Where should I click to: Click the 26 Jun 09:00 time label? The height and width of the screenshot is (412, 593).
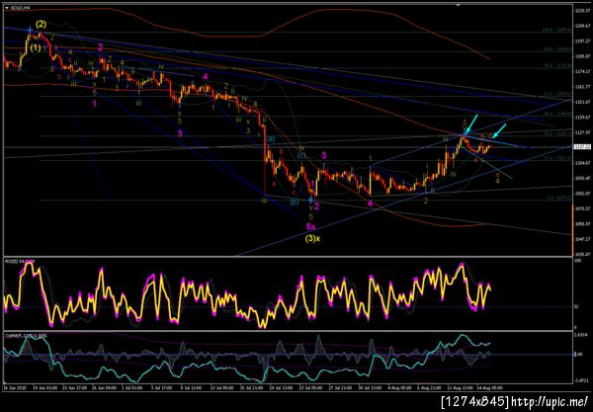coord(104,388)
